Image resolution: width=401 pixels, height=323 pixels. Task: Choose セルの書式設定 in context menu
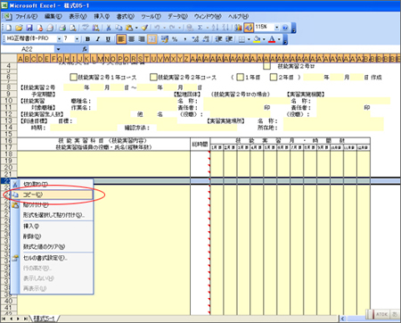point(52,258)
